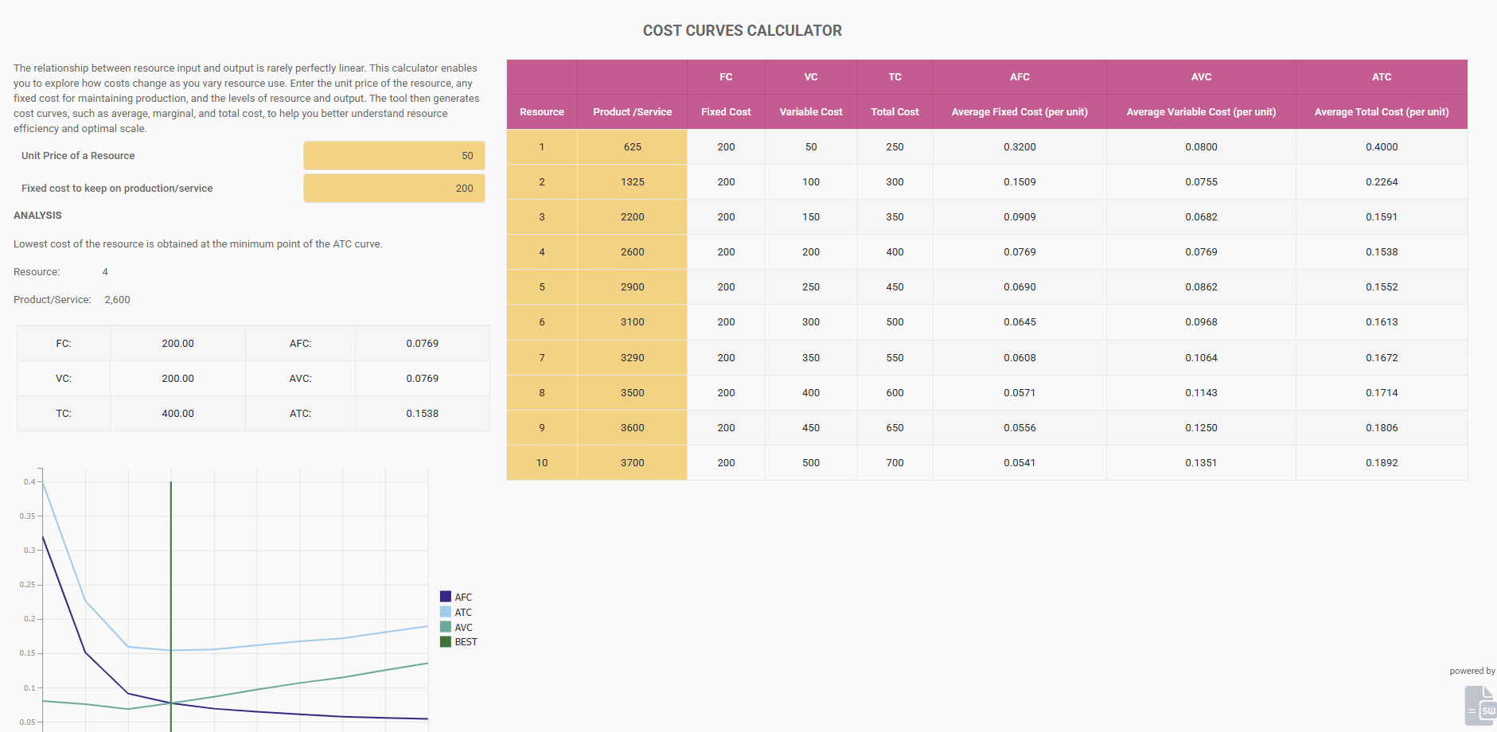The height and width of the screenshot is (732, 1497).
Task: Select the Resource cell with value 10
Action: pos(542,463)
